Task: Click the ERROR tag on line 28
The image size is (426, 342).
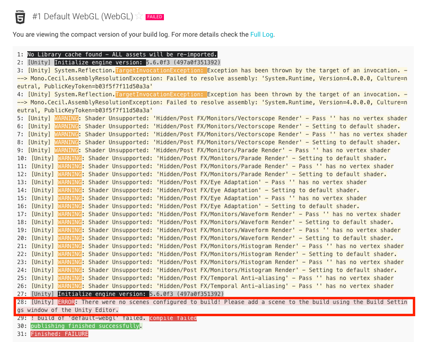Action: click(x=66, y=302)
